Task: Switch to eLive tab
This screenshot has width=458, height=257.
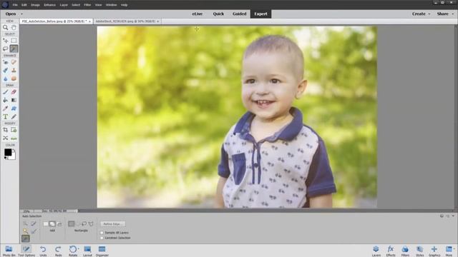Action: [x=198, y=14]
